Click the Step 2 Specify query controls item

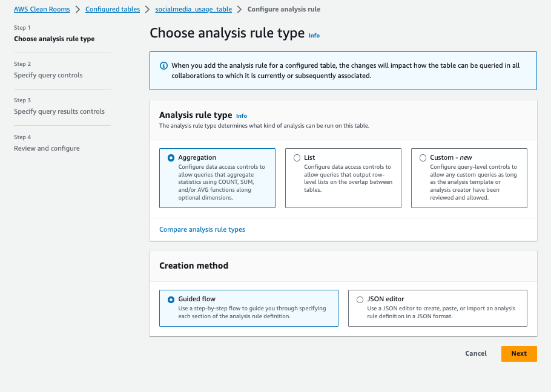coord(48,75)
